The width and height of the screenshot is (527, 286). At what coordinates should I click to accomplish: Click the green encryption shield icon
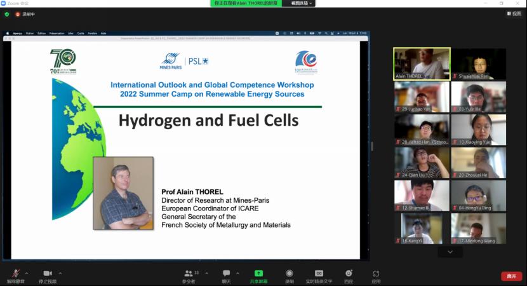click(7, 13)
